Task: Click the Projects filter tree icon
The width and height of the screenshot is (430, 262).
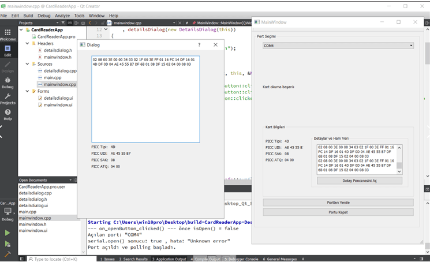Action: tap(63, 23)
